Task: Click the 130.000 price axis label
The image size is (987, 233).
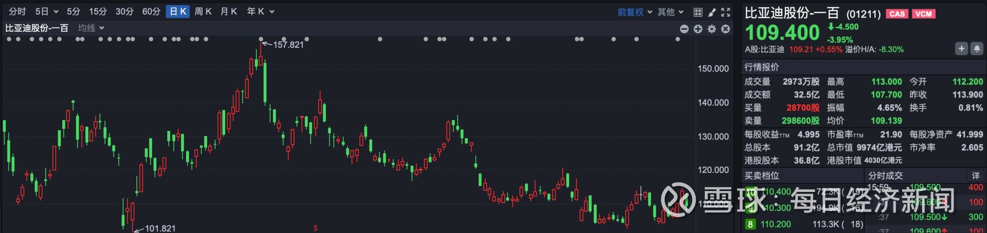Action: pyautogui.click(x=713, y=137)
